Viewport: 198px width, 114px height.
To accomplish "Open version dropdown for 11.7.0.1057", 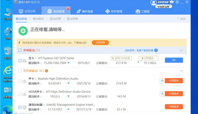I will (68, 109).
